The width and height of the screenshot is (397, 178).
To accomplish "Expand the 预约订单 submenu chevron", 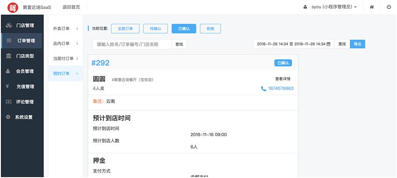I will pos(77,74).
